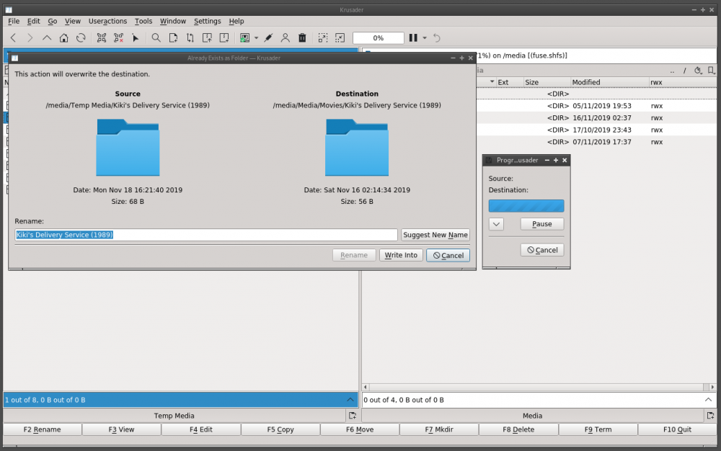Open the Useractions menu
Image resolution: width=721 pixels, height=451 pixels.
(107, 21)
